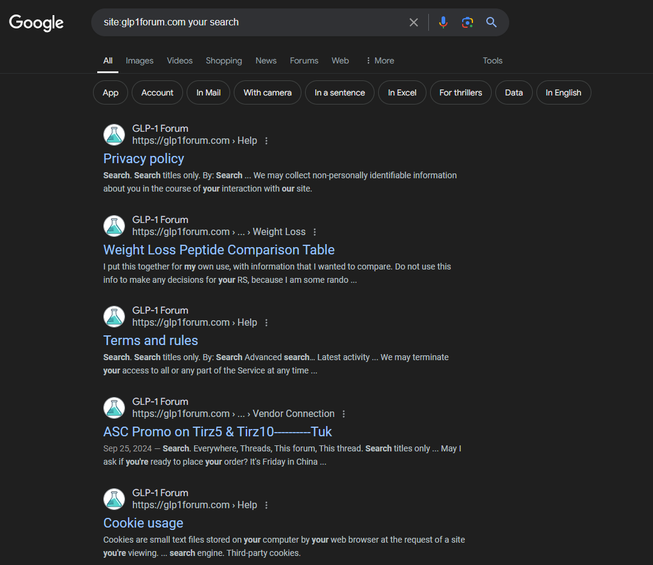The height and width of the screenshot is (565, 653).
Task: Switch to the Forums tab
Action: [304, 61]
